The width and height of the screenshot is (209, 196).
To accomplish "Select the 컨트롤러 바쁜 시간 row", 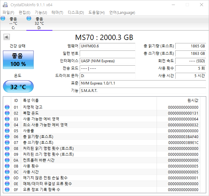I will 102,160.
